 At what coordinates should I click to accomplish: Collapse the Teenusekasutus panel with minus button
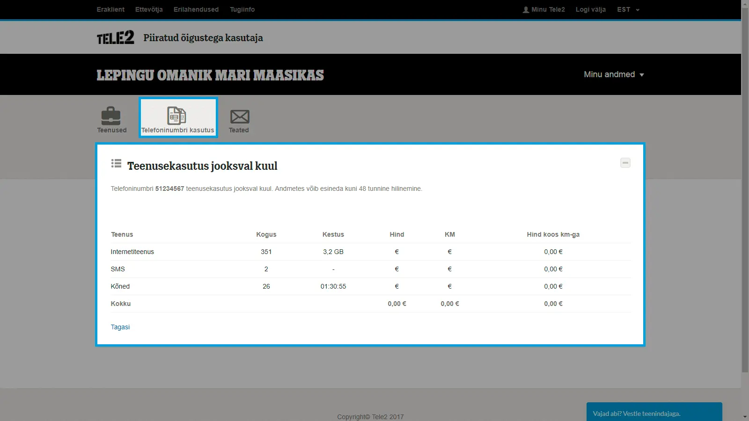click(x=625, y=163)
